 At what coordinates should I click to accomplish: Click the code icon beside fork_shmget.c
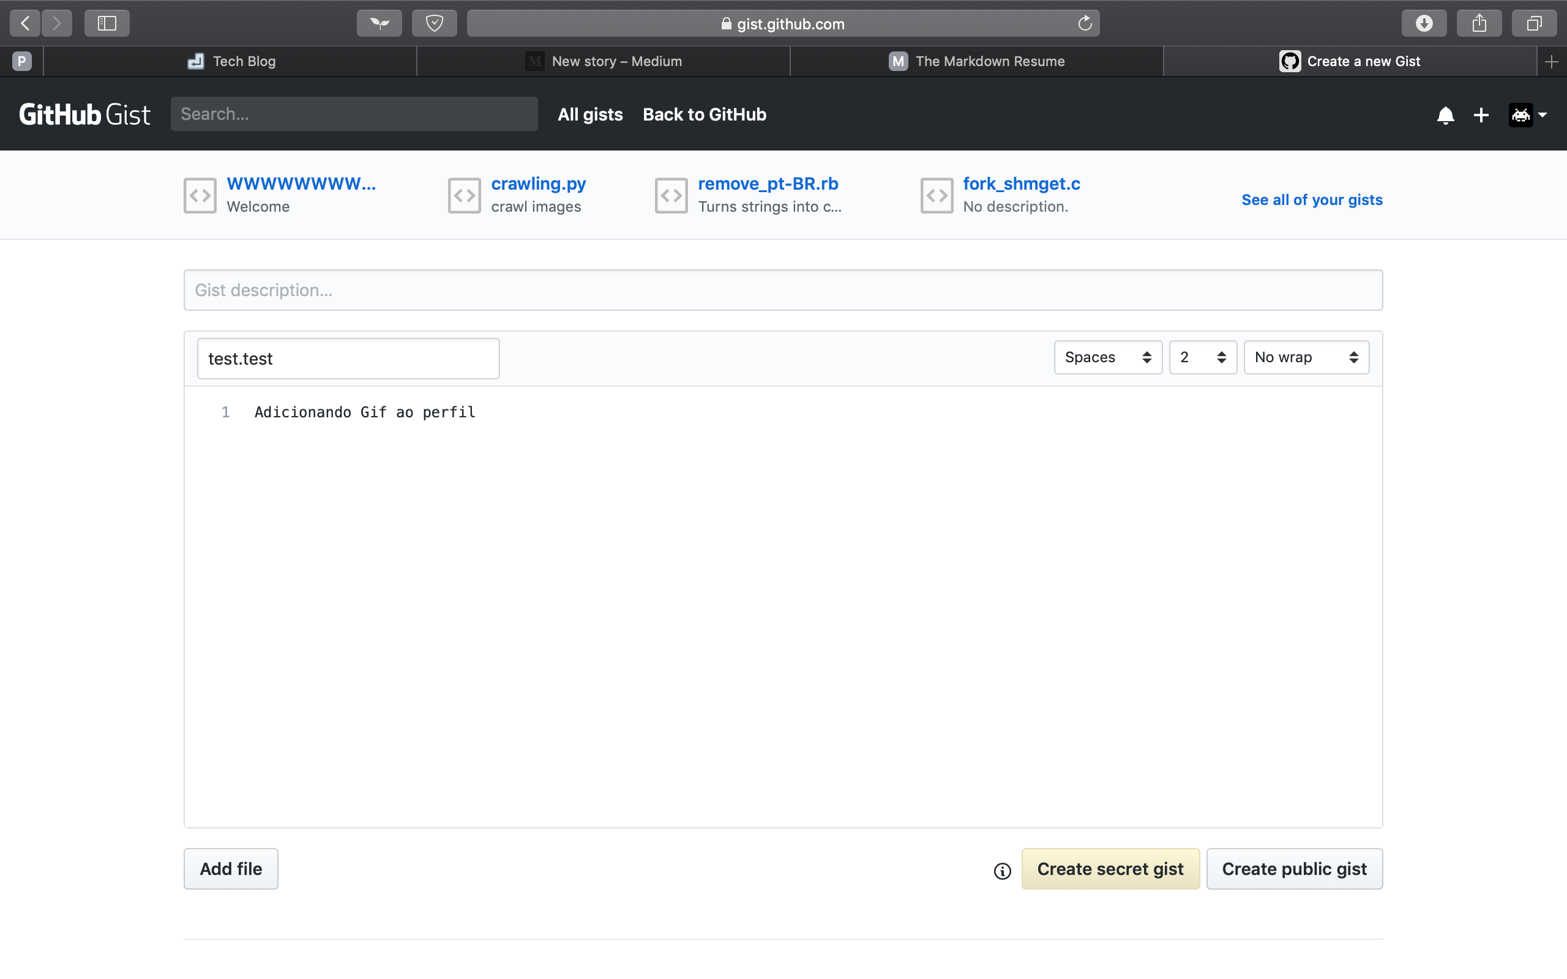(x=937, y=196)
